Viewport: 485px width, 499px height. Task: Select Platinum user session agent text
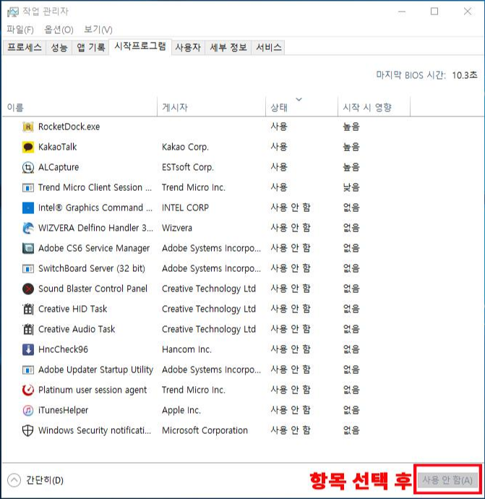93,390
